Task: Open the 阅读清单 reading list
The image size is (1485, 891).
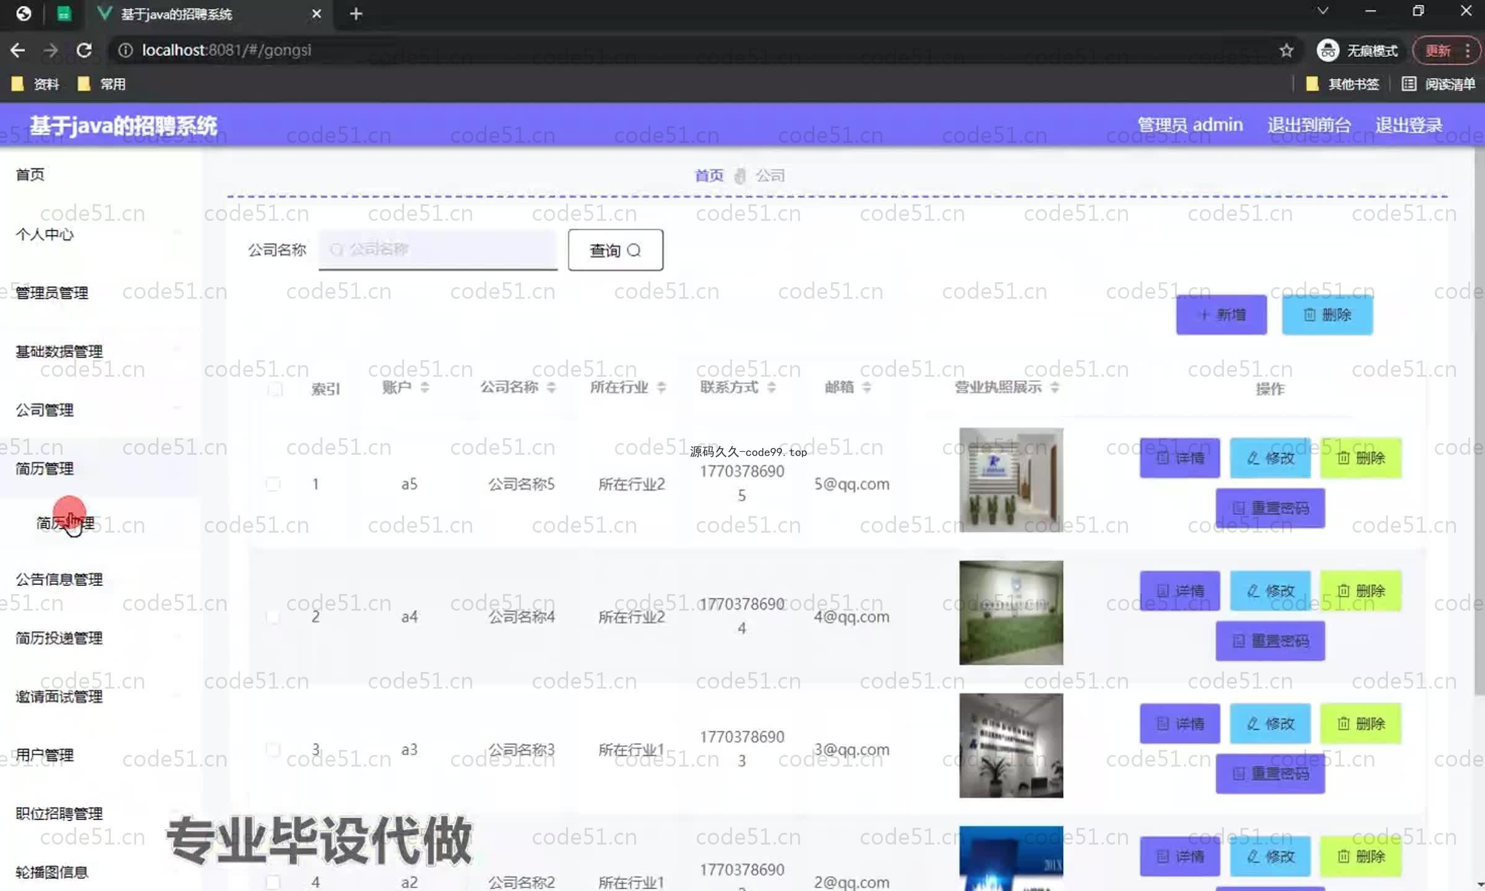Action: point(1438,84)
